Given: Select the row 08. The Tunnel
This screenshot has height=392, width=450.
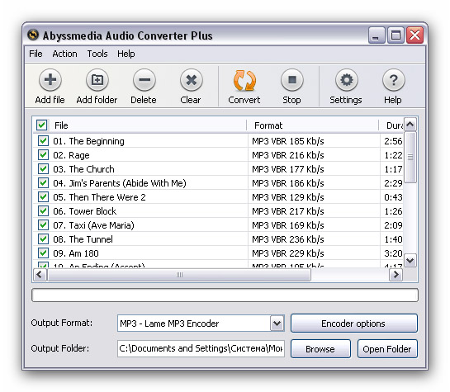Looking at the screenshot, I should click(x=218, y=239).
